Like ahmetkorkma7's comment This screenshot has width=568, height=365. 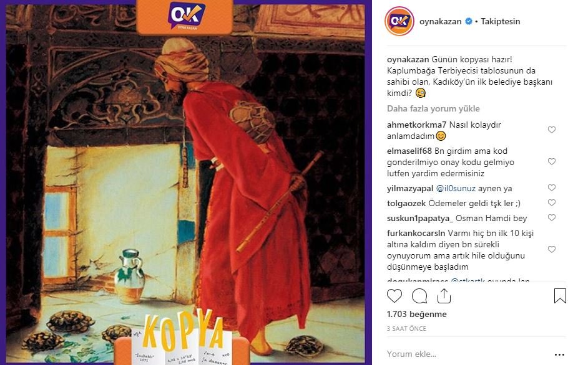(552, 130)
